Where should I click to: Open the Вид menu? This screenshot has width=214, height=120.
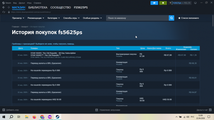(15, 3)
